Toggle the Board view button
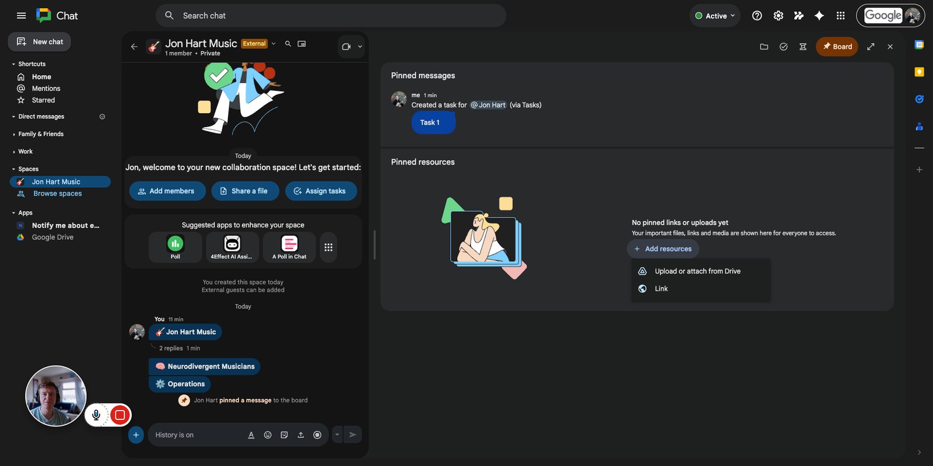The height and width of the screenshot is (466, 933). (x=837, y=47)
